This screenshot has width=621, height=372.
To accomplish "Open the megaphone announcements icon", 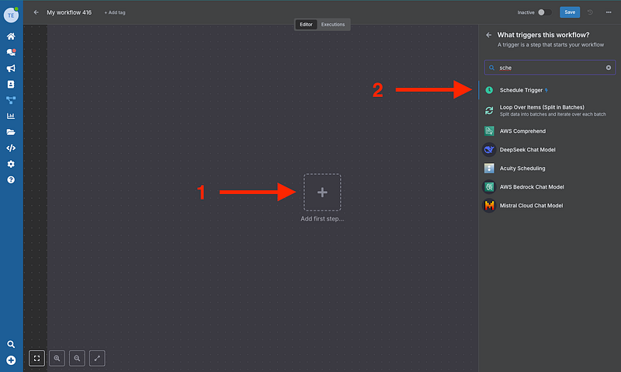I will coord(11,68).
